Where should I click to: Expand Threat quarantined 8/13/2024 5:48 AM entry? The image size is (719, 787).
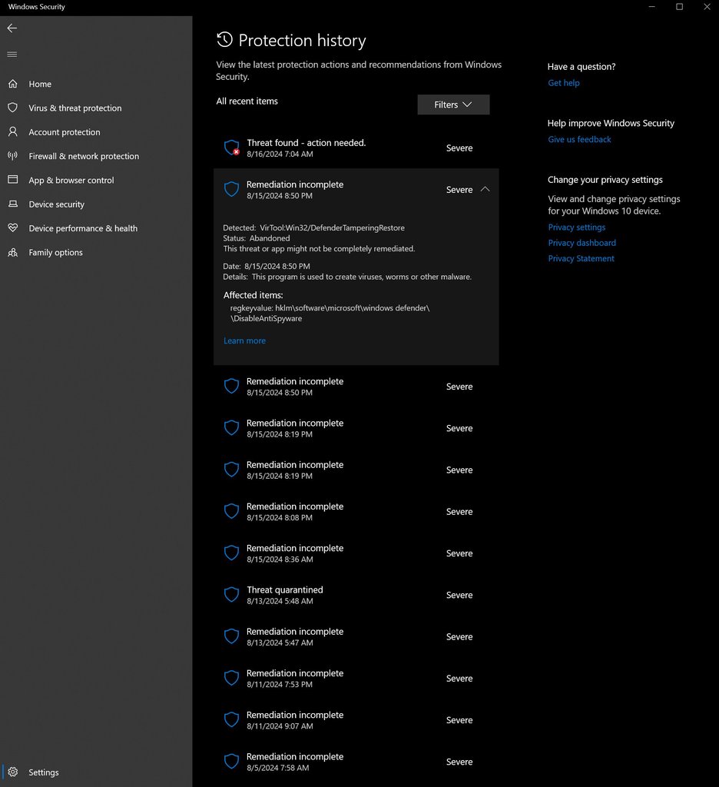click(356, 595)
